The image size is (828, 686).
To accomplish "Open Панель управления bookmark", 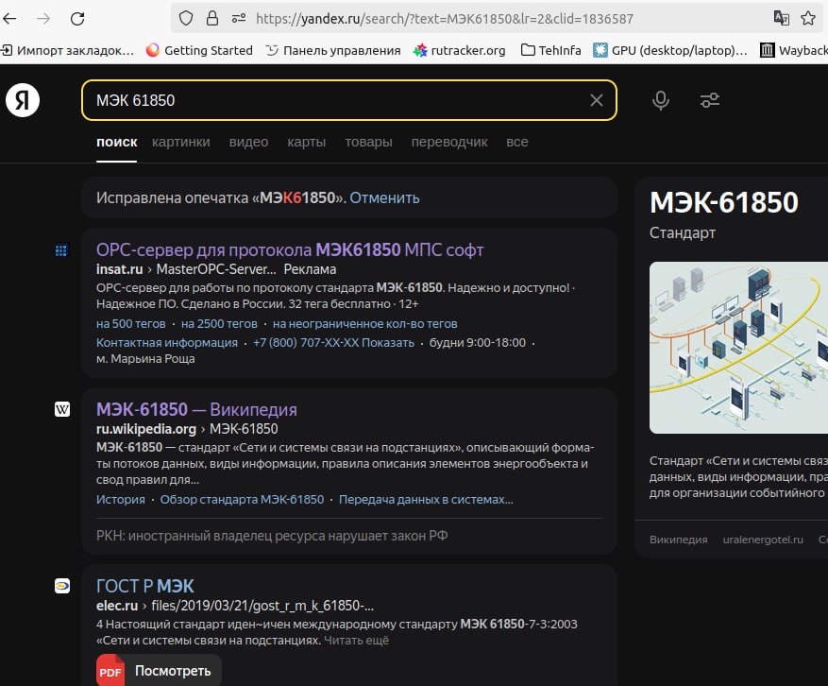I will tap(333, 50).
